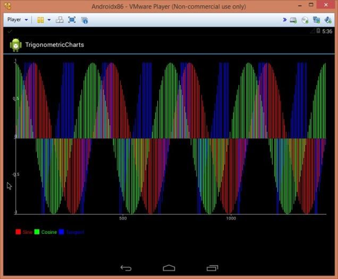Screen dimensions: 338x279
Task: Expand the double-chevron devices arrow
Action: coord(284,20)
